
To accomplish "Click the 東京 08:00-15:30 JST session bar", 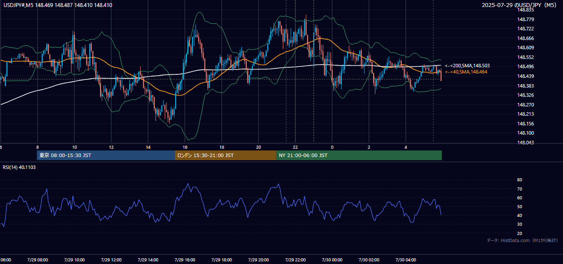I will tap(106, 155).
